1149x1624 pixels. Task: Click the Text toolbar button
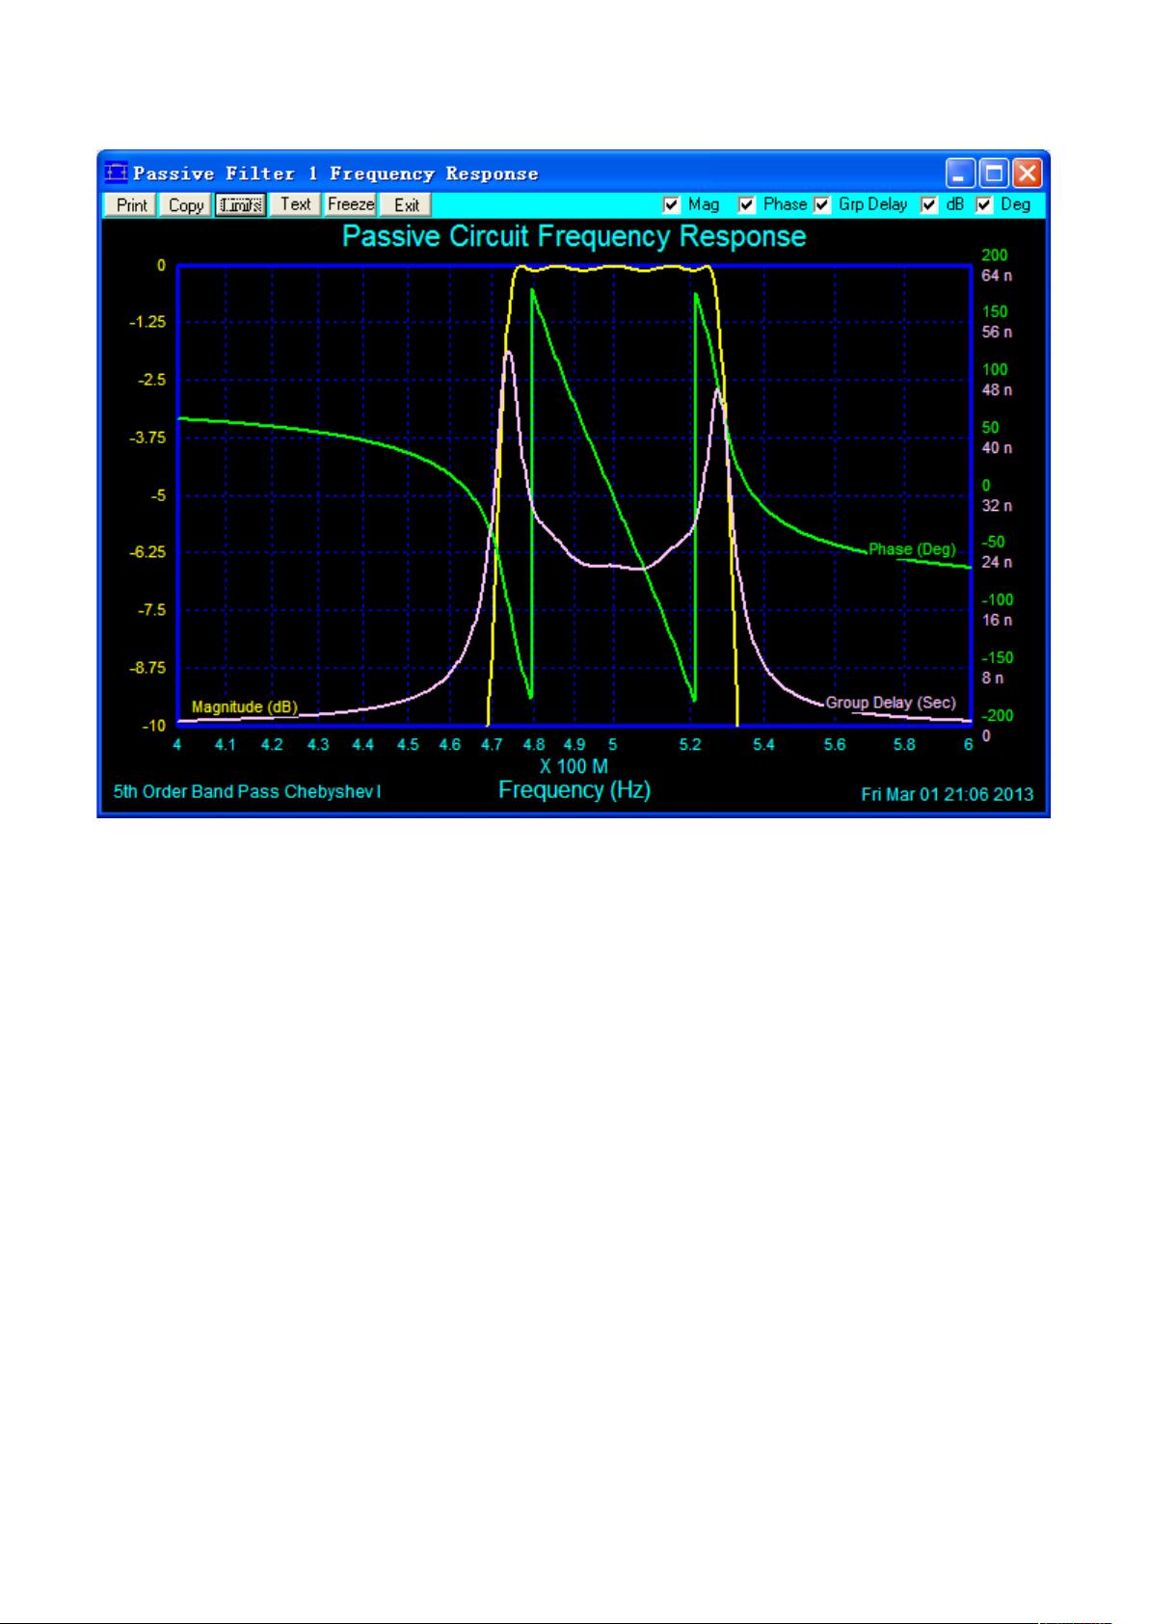pyautogui.click(x=295, y=204)
